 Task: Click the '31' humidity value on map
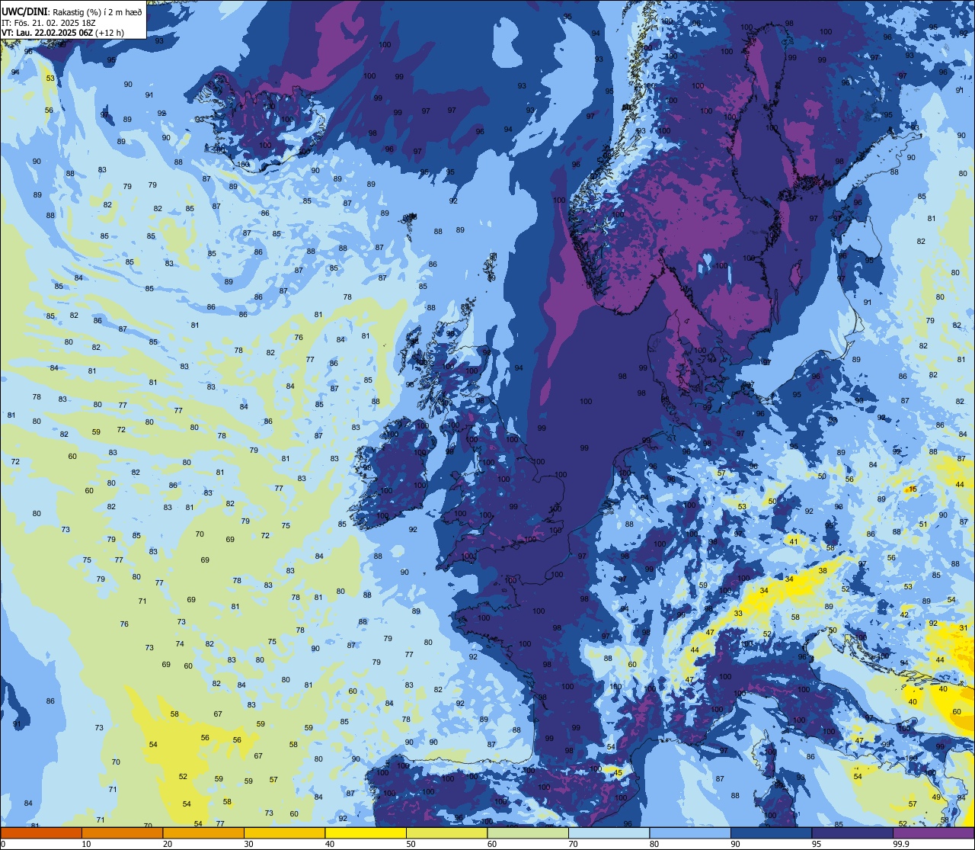pyautogui.click(x=964, y=628)
